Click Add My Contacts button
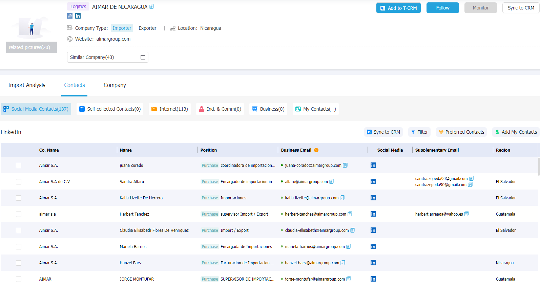This screenshot has height=287, width=540. coord(516,132)
